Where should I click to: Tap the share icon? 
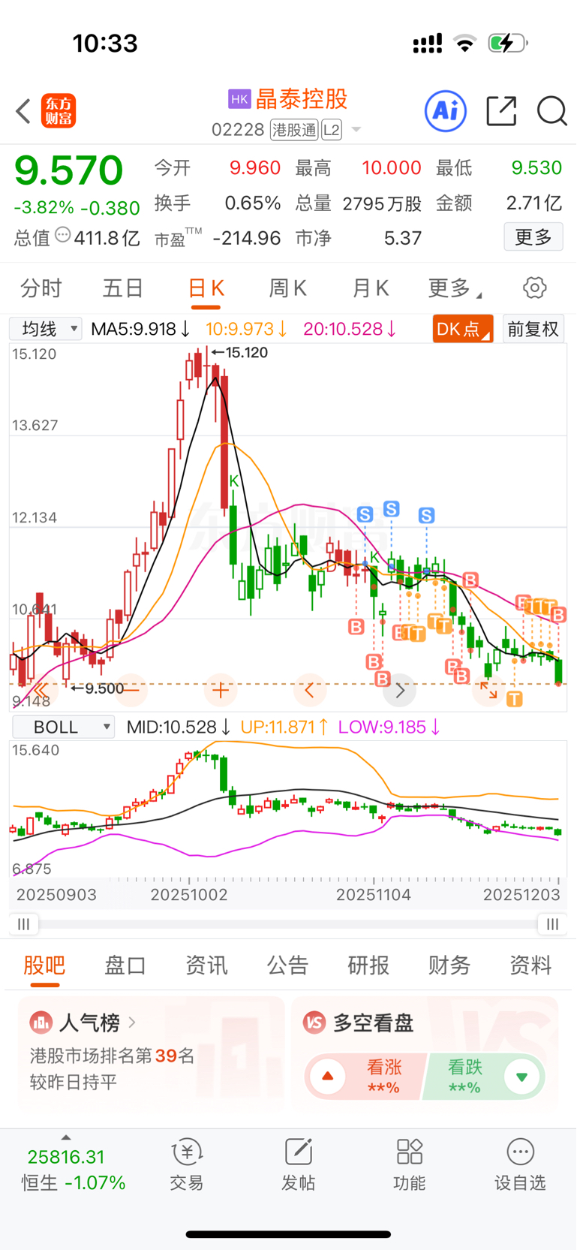[x=501, y=111]
